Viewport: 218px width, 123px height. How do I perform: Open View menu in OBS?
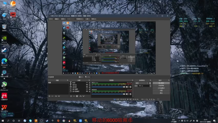(63, 19)
